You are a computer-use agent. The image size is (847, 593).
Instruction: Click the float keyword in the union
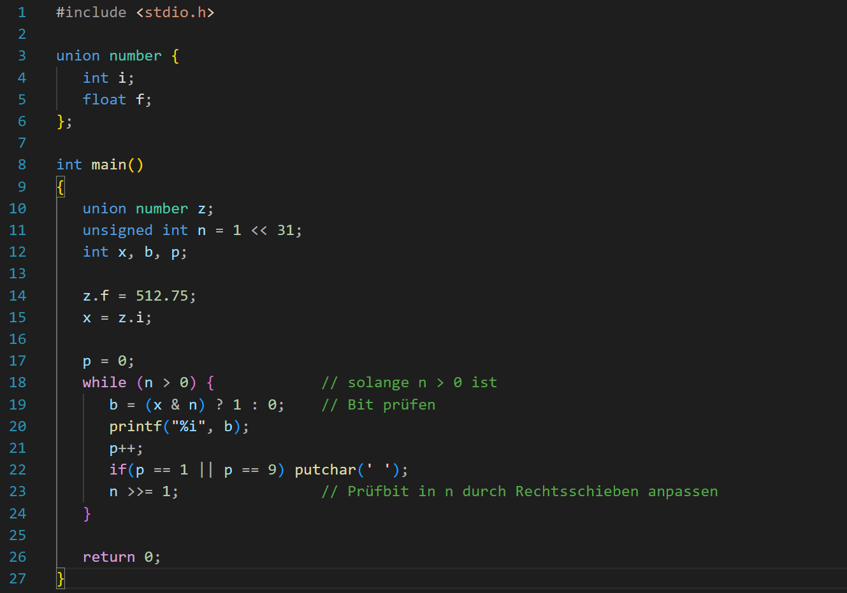coord(104,99)
